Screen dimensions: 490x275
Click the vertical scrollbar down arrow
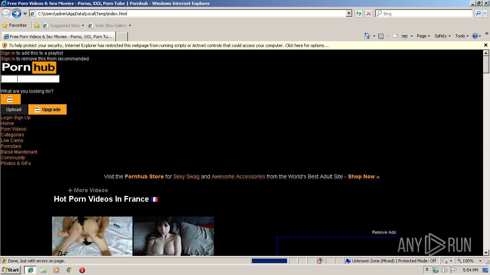click(x=486, y=252)
